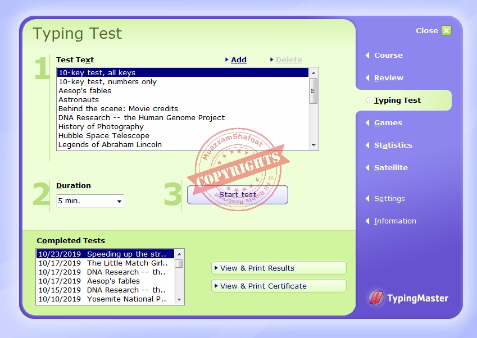Open the Satellite section

[x=389, y=167]
